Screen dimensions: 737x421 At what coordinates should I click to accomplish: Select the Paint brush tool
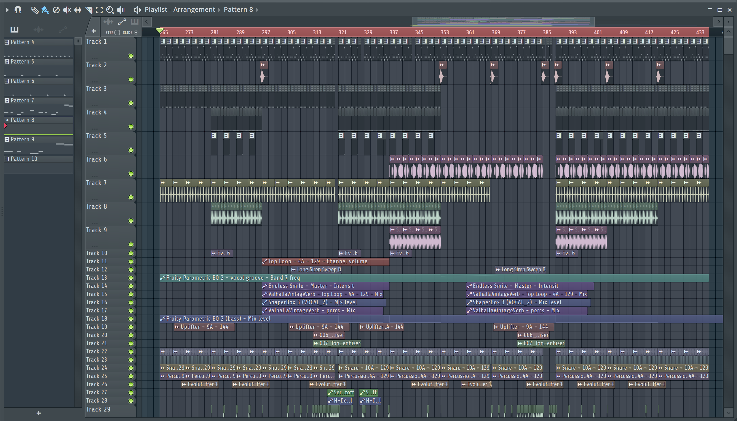[45, 10]
